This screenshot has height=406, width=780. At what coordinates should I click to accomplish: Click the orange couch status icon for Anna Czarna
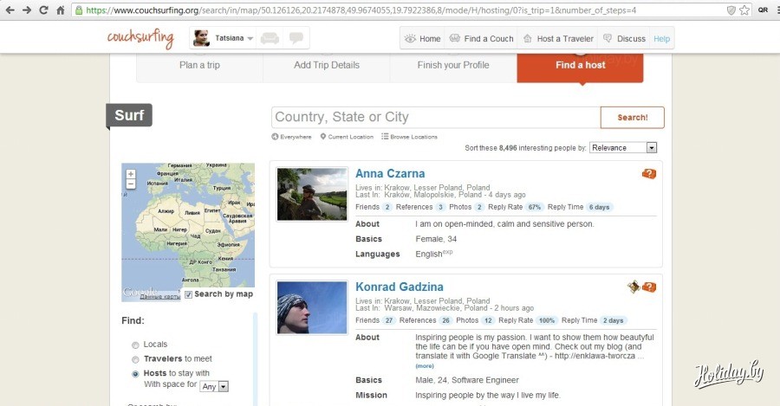pos(649,174)
